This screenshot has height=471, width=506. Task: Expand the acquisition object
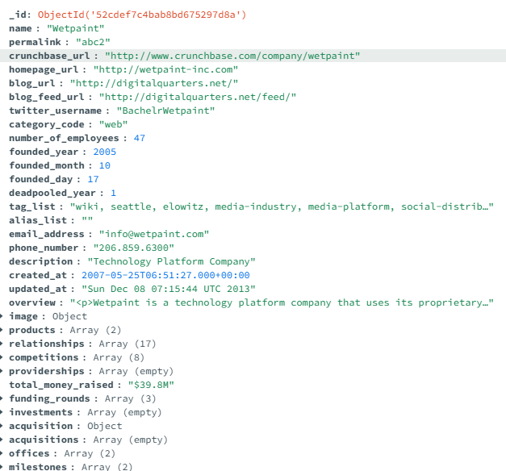point(3,426)
